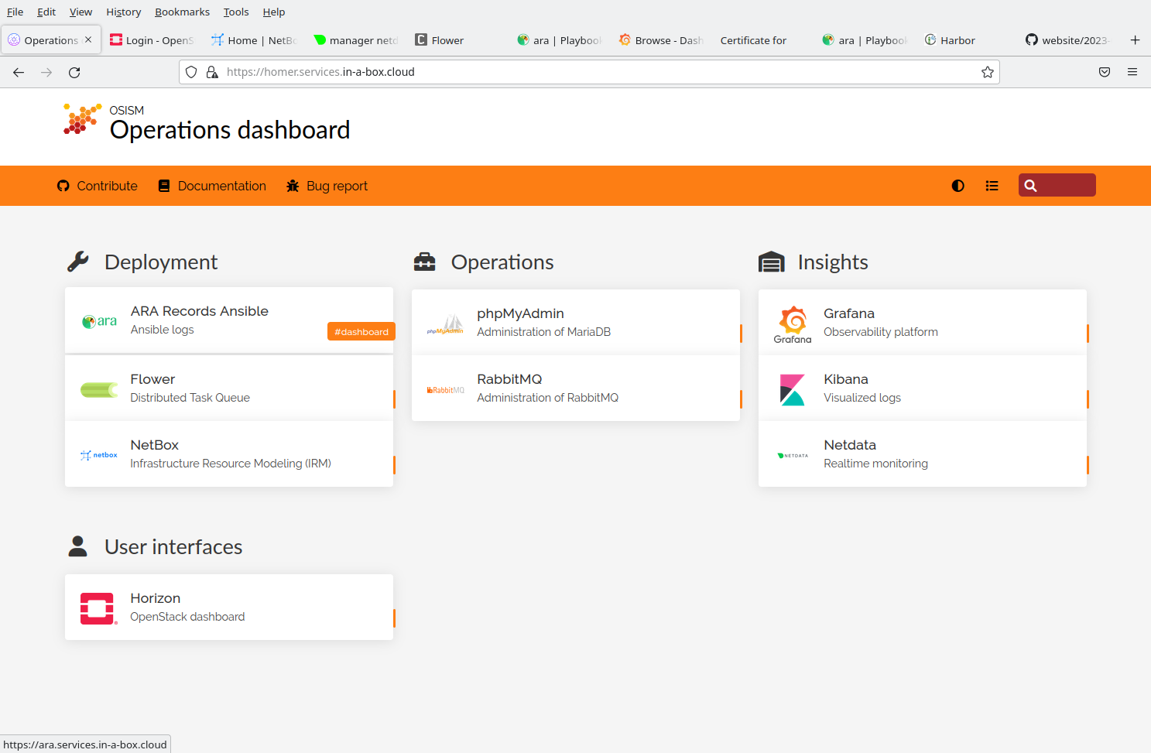Toggle dark/light theme mode icon
The width and height of the screenshot is (1151, 753).
[957, 186]
